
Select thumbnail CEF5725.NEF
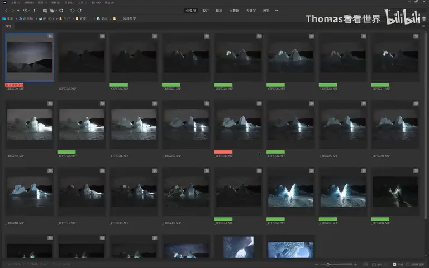click(x=82, y=58)
